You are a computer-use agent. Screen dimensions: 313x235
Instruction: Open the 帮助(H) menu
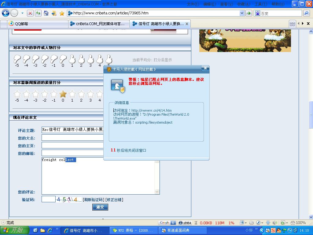[278, 4]
